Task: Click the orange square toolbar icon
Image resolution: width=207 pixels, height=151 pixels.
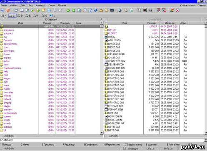Action: 8,10
